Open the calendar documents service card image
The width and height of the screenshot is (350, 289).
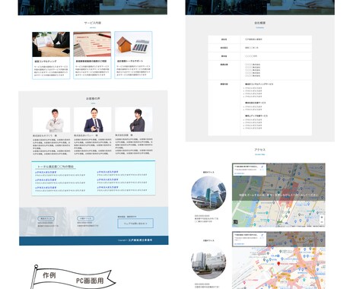(92, 44)
